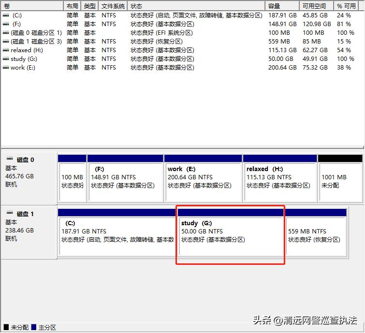
Task: Select the 磁盘 0 磁盘分区 1 volume row
Action: 179,33
